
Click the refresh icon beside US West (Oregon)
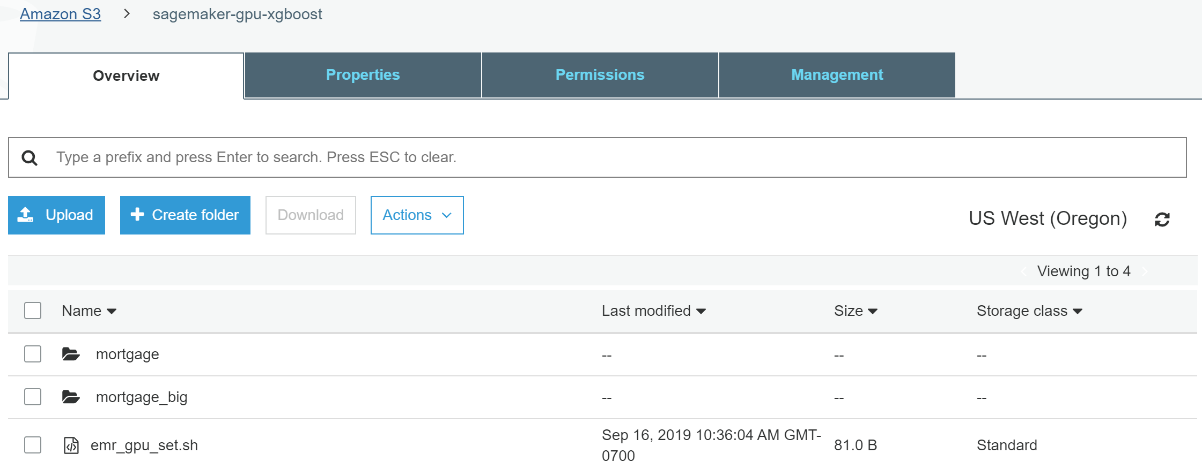1162,219
